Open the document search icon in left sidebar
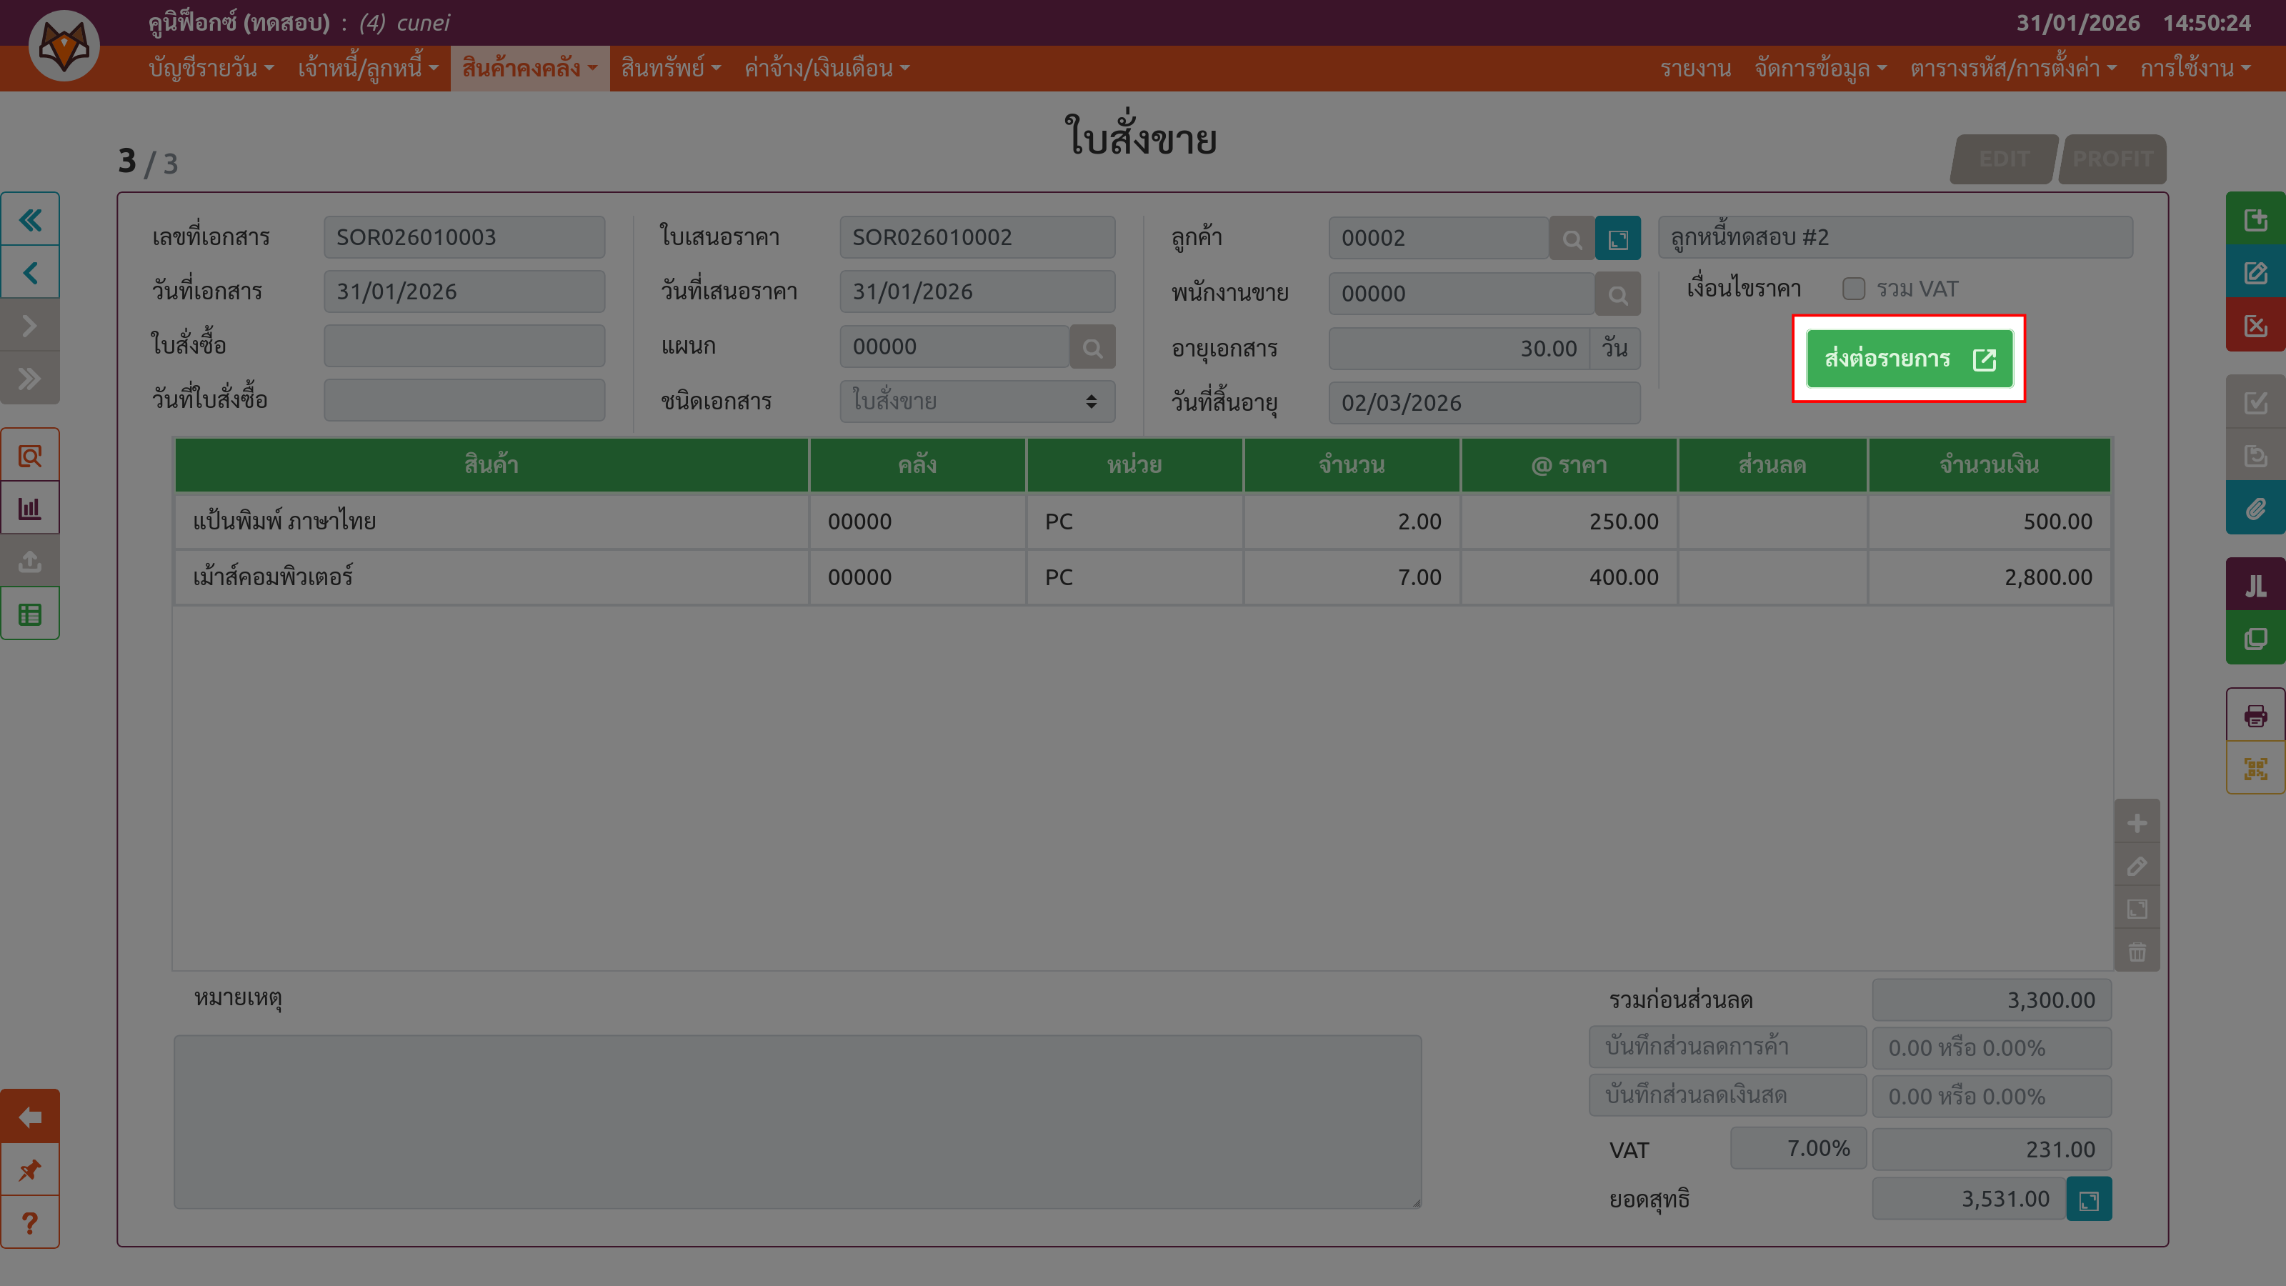Screen dimensions: 2286x1286 tap(30, 457)
